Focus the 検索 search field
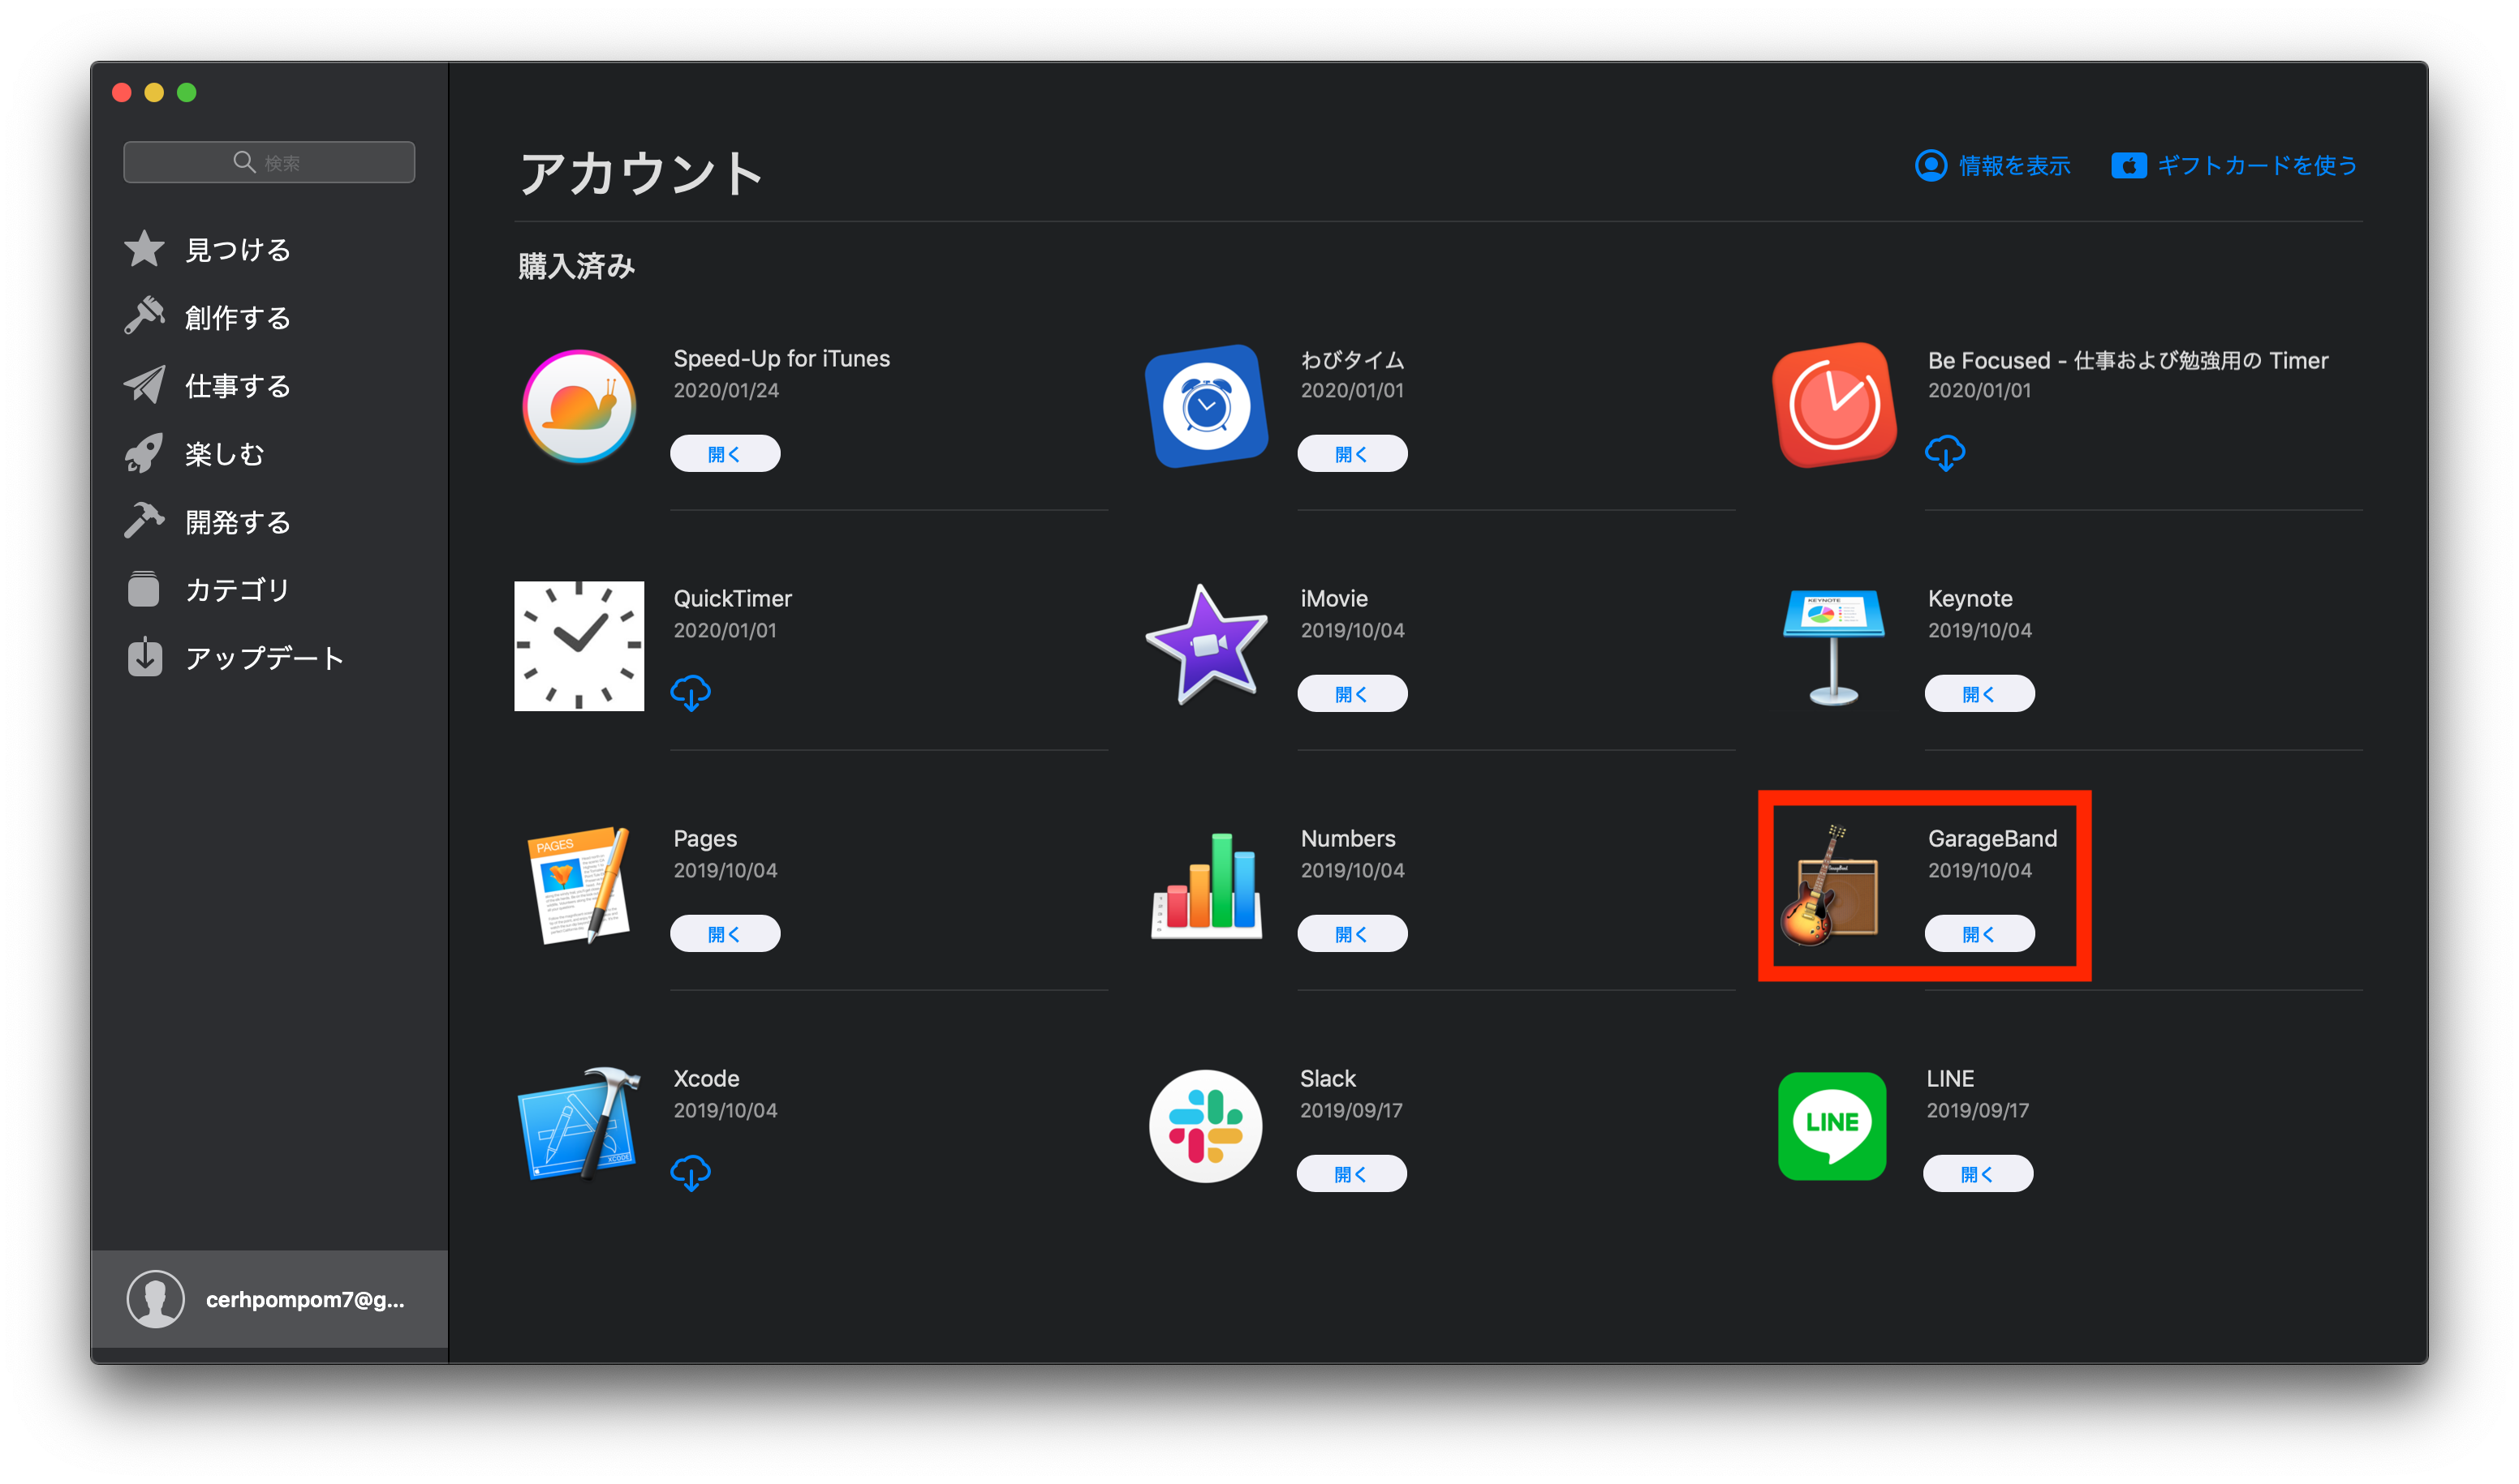 [269, 162]
